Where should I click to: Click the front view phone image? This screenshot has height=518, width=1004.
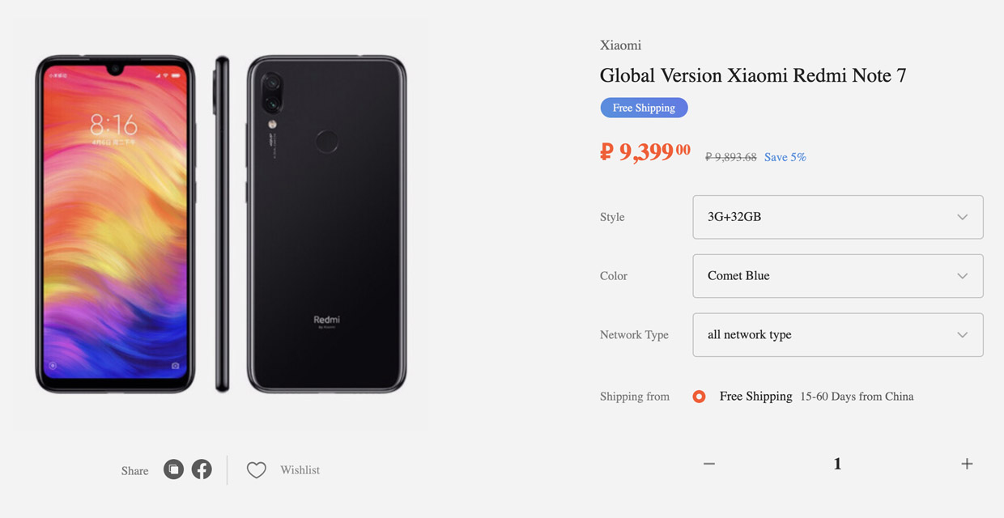(114, 224)
